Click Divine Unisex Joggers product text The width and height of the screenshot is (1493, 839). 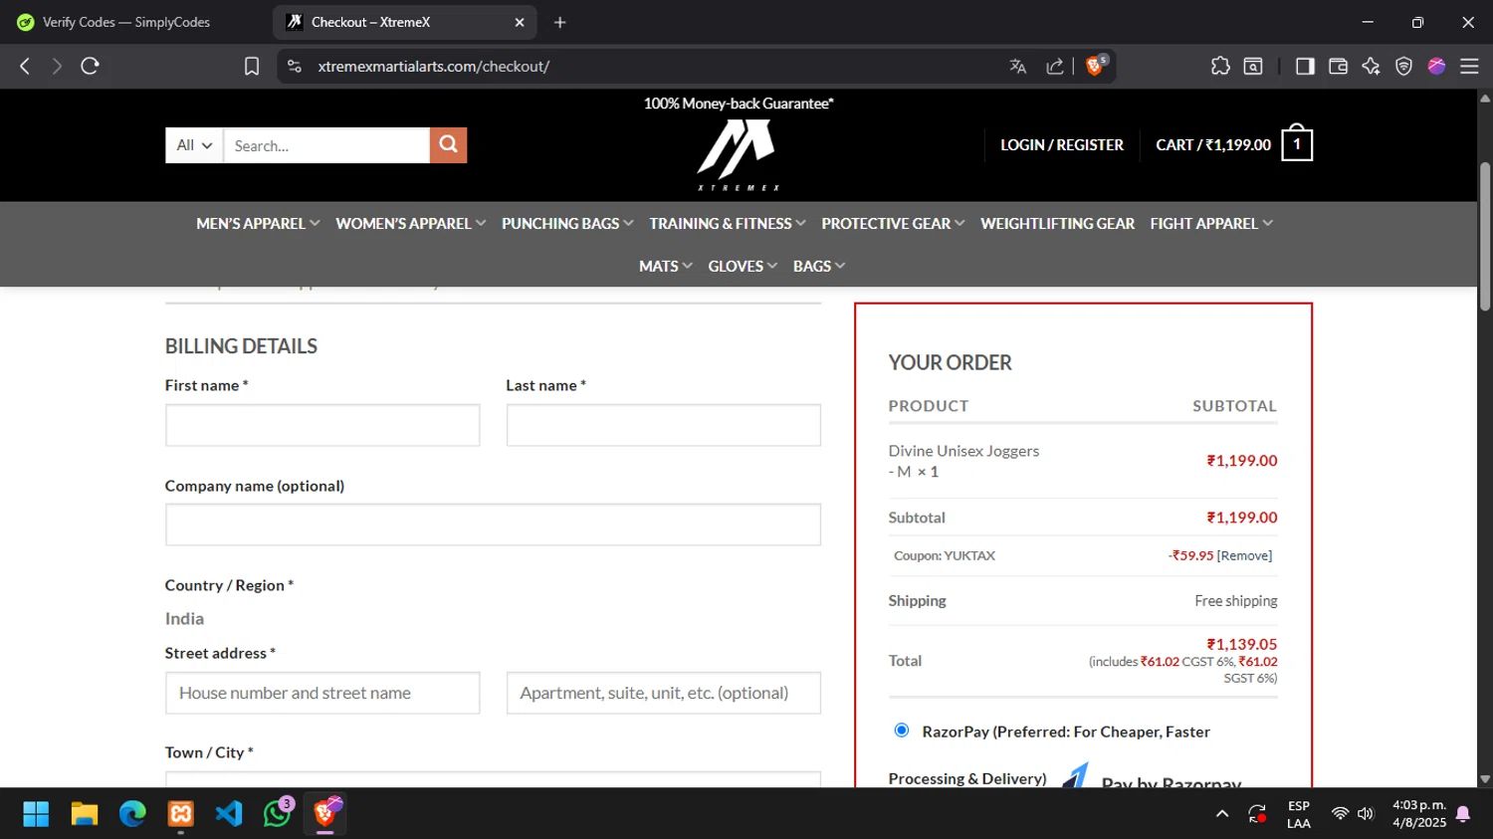tap(963, 451)
